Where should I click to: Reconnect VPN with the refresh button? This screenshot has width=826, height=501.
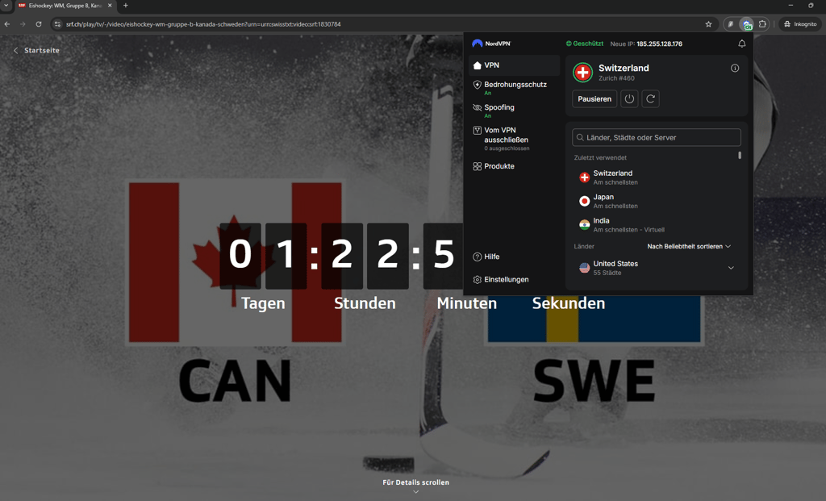(651, 99)
